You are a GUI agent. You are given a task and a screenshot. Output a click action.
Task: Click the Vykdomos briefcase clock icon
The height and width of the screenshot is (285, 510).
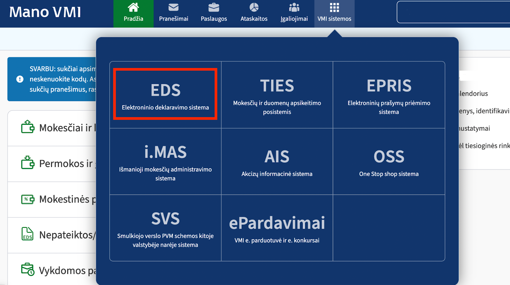click(28, 269)
